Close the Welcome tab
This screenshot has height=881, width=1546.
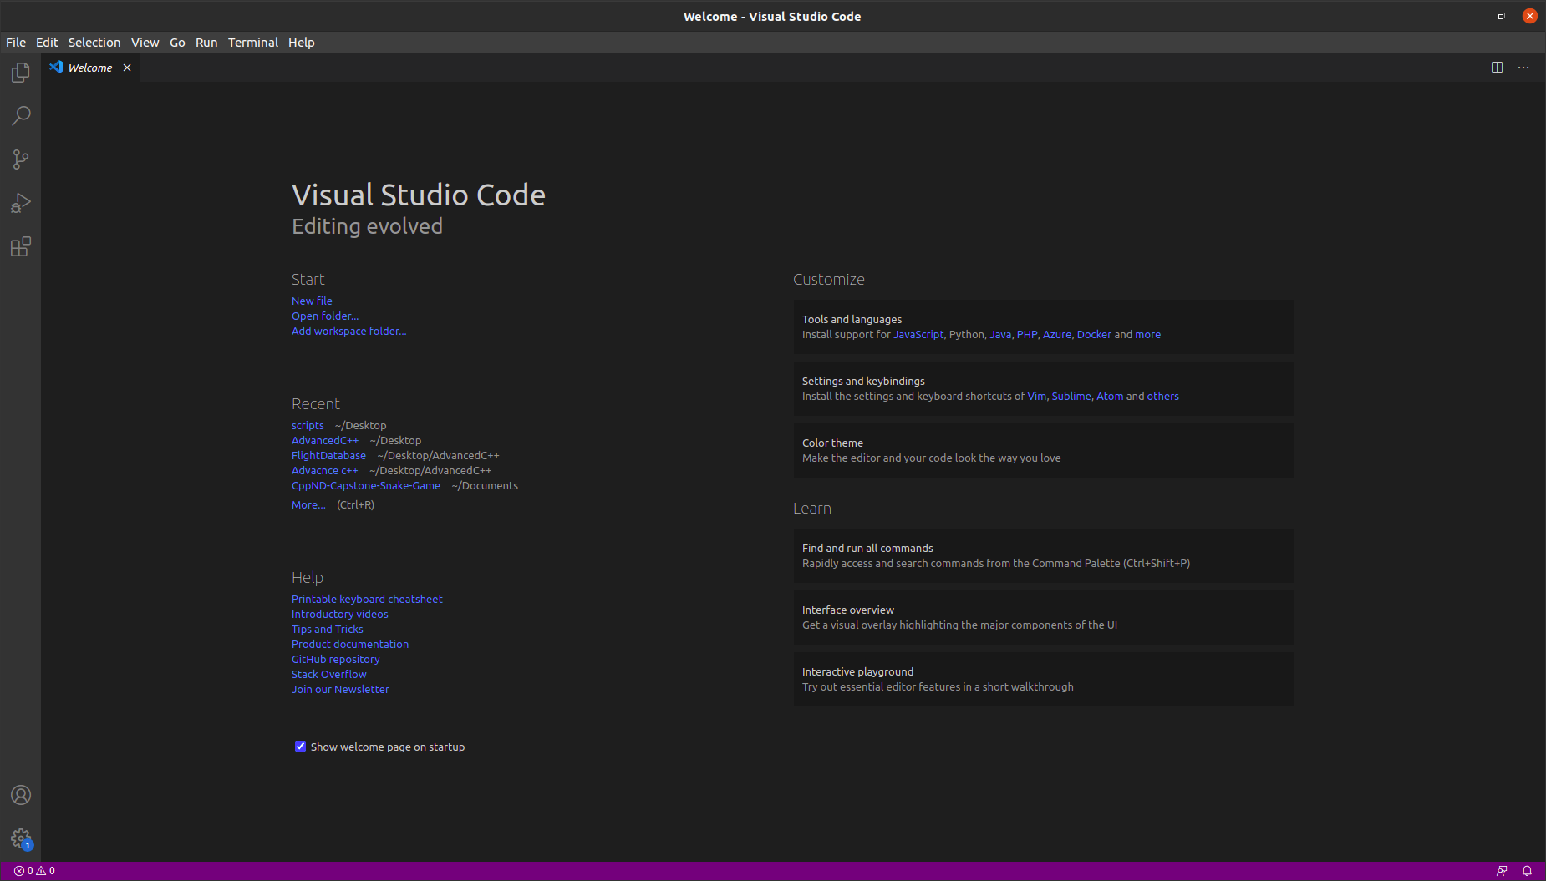127,68
